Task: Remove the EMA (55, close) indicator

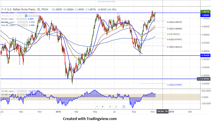Action: click(27, 13)
